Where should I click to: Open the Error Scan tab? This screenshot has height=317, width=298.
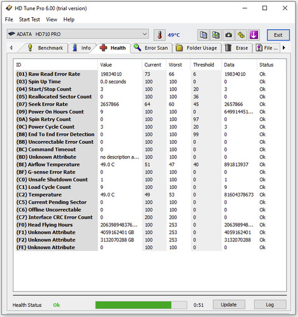(x=151, y=48)
